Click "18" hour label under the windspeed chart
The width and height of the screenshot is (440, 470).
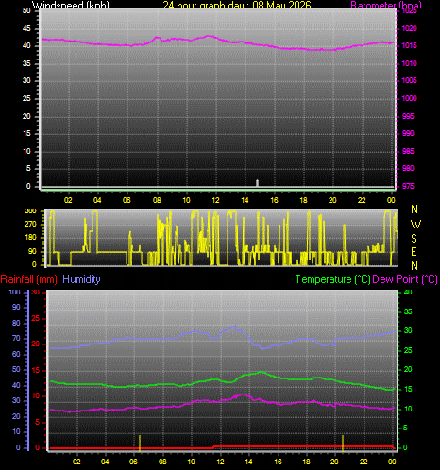point(303,200)
